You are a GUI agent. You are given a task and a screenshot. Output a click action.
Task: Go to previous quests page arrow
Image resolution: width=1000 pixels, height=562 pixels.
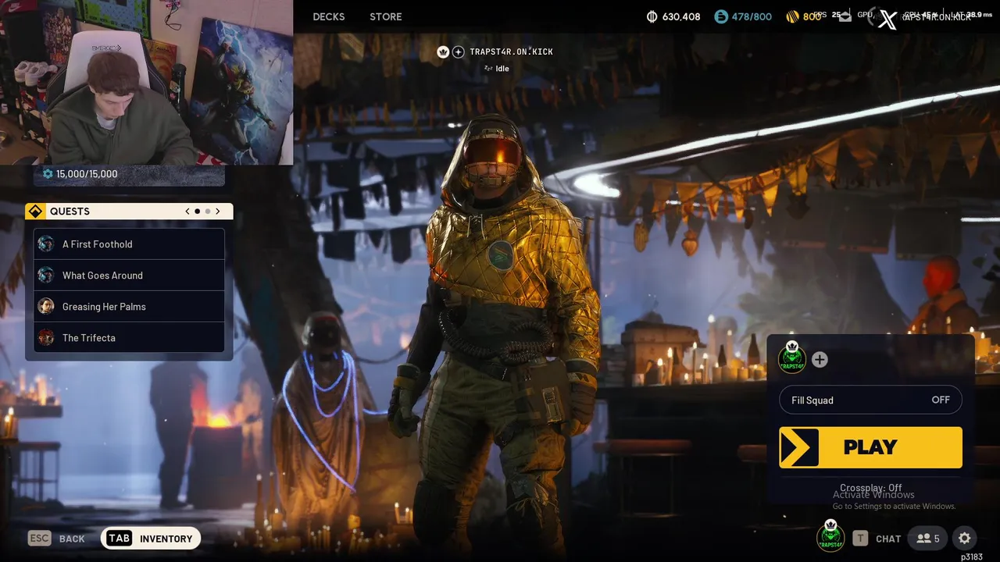tap(187, 212)
